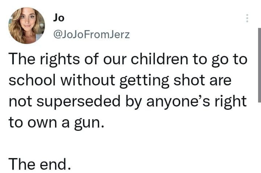The width and height of the screenshot is (261, 173).
Task: Open the three-dot more options menu
Action: pos(246,18)
